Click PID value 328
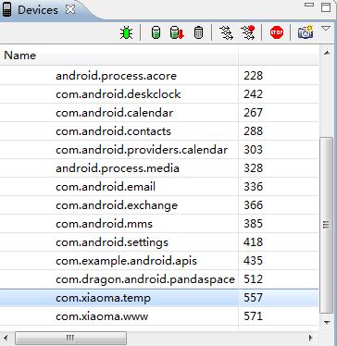The image size is (337, 346). 253,168
